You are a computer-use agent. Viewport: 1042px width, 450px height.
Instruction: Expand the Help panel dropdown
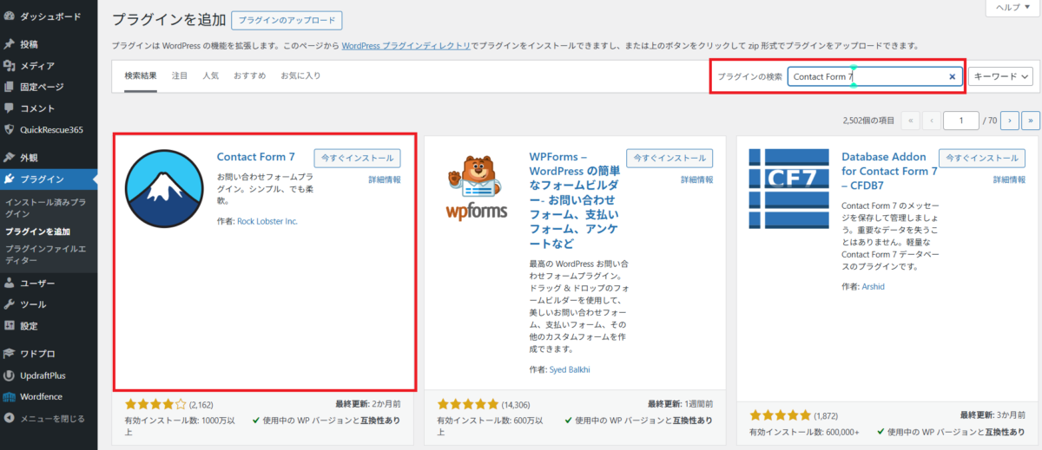1012,7
